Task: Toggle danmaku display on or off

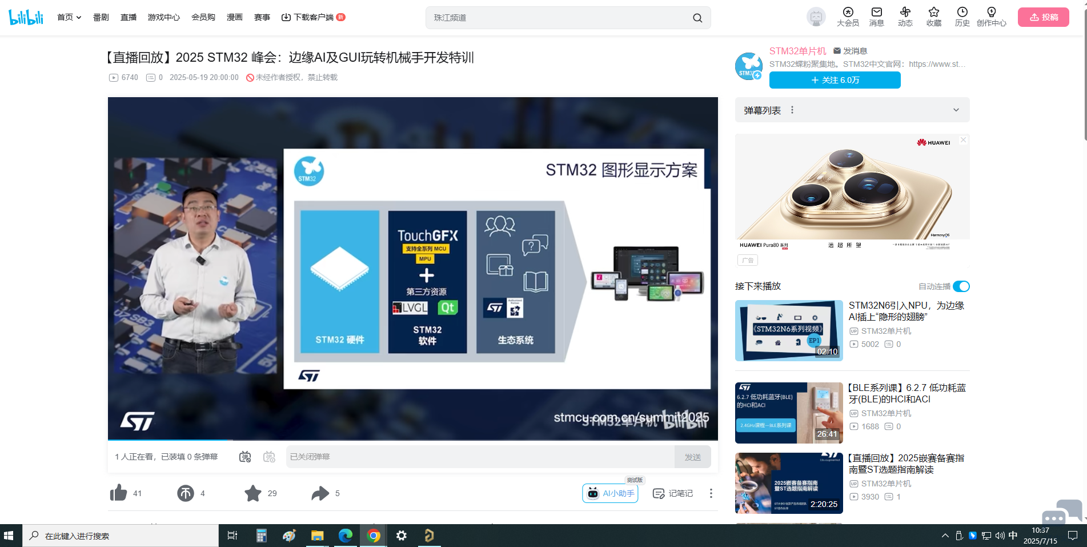Action: click(245, 457)
